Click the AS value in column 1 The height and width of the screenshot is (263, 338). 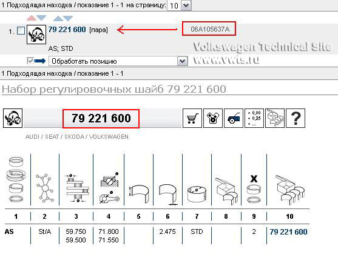[x=9, y=231]
